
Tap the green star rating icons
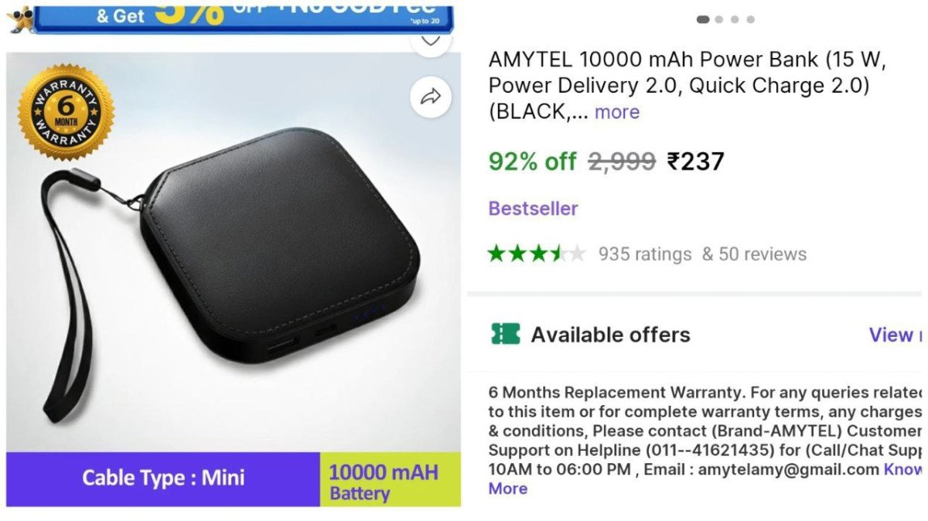pos(537,254)
